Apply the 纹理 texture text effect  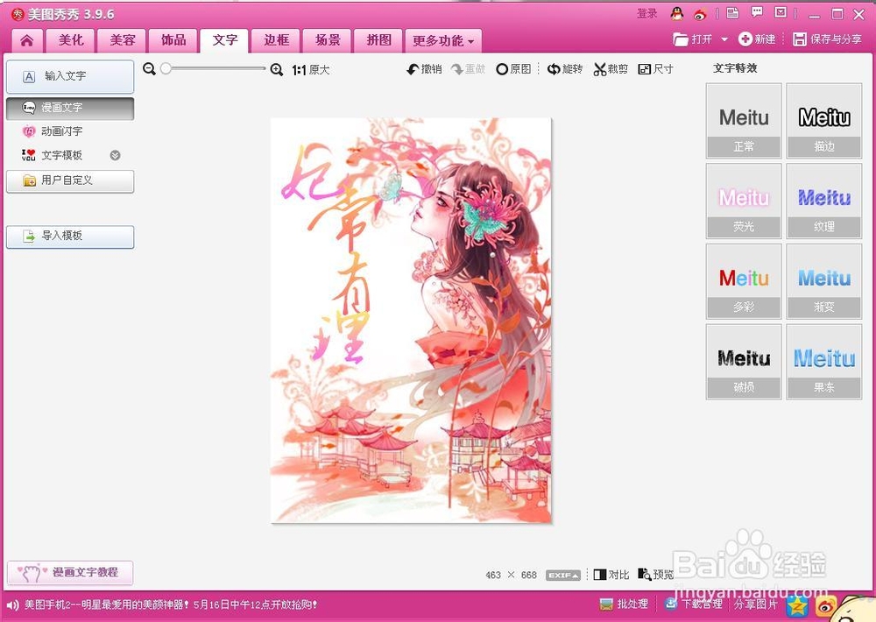pos(824,201)
